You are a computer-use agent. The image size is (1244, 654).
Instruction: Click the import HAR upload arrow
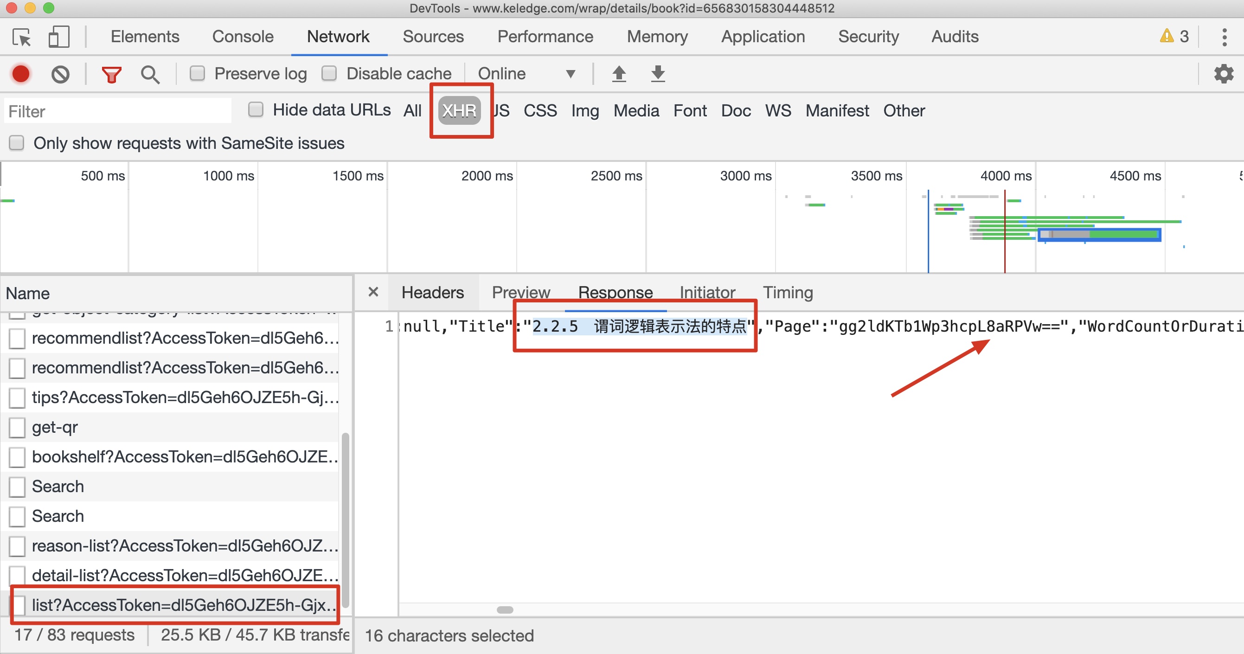pos(619,74)
